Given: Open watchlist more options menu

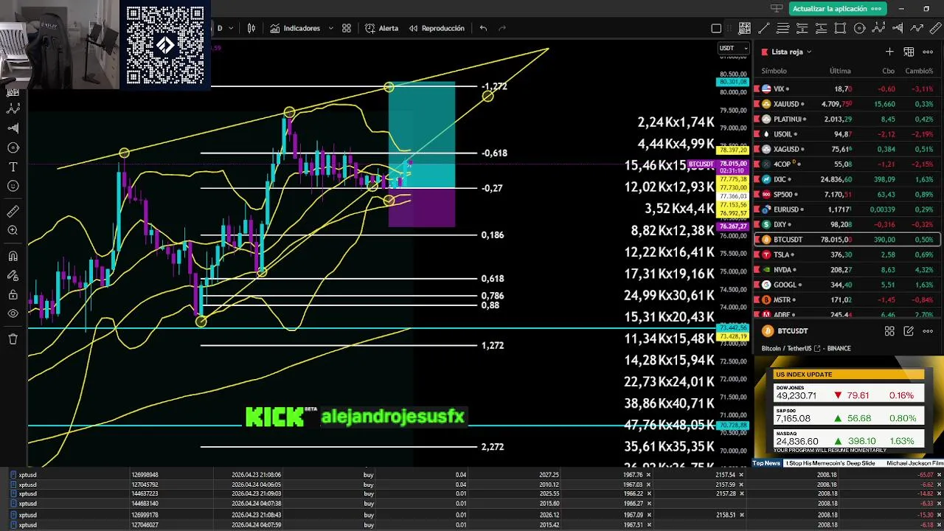Looking at the screenshot, I should pos(928,52).
